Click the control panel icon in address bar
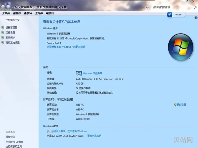 click(16, 7)
